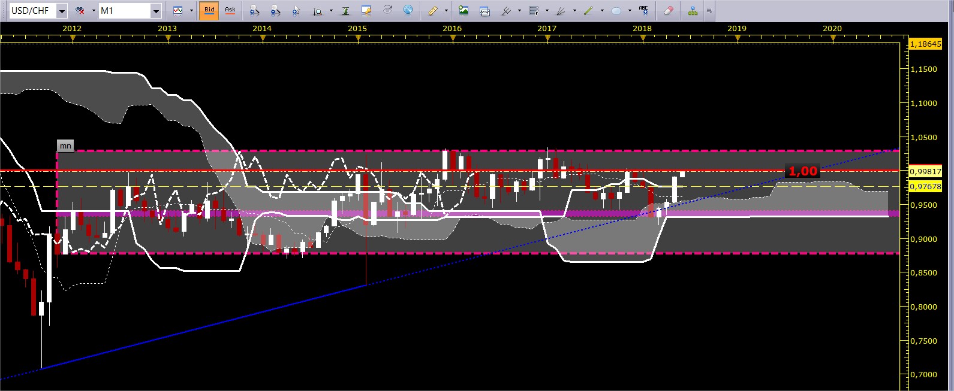This screenshot has height=391, width=954.
Task: Expand the trend line dropdown arrow
Action: [x=602, y=11]
